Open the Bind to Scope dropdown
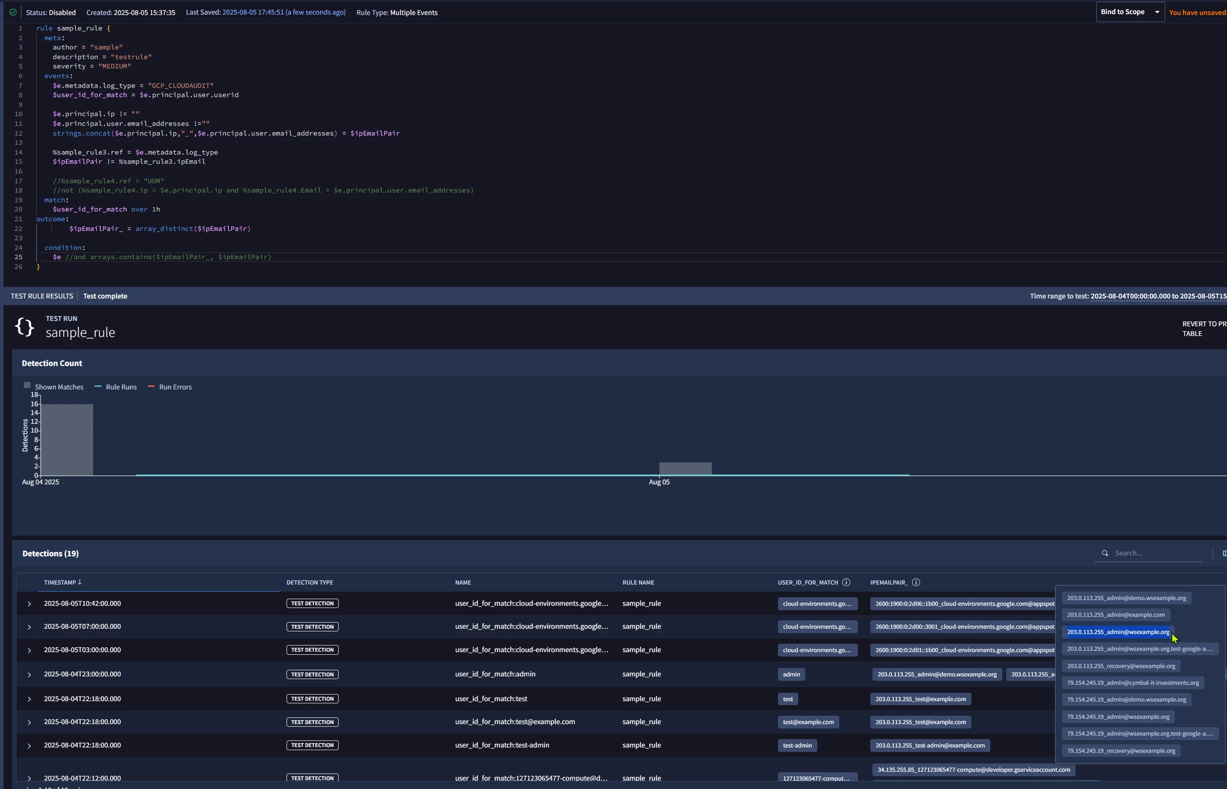Viewport: 1227px width, 789px height. pos(1130,12)
